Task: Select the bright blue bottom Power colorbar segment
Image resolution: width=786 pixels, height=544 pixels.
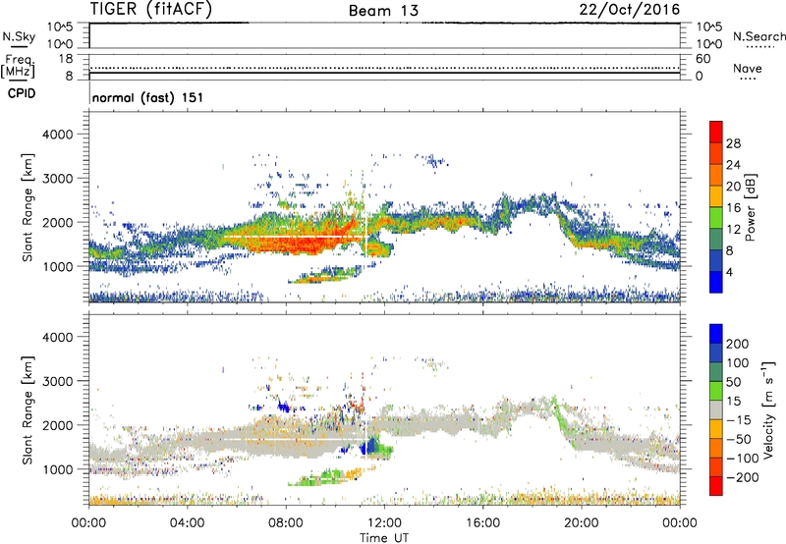Action: tap(716, 282)
